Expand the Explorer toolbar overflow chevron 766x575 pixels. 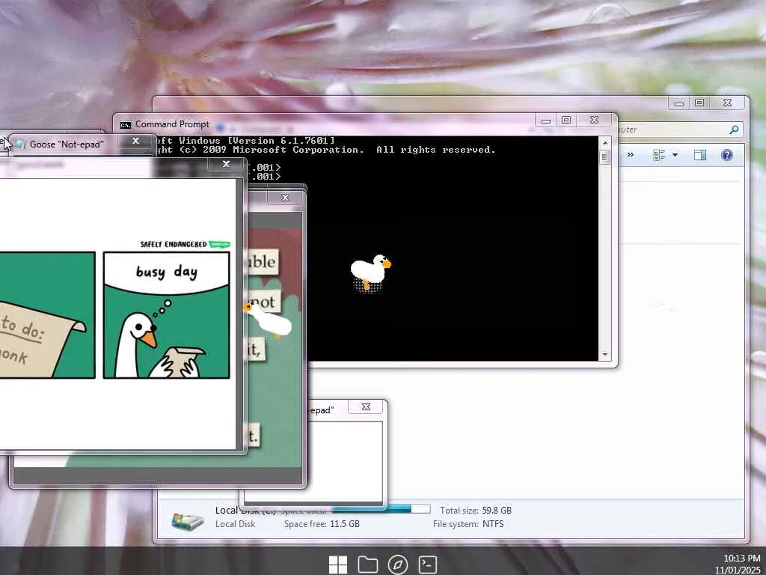coord(630,155)
